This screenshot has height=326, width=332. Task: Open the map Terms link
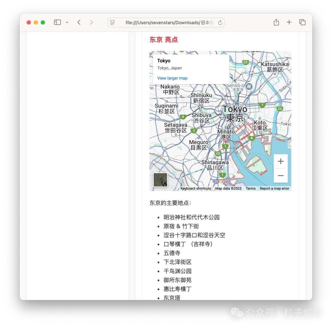[x=251, y=188]
